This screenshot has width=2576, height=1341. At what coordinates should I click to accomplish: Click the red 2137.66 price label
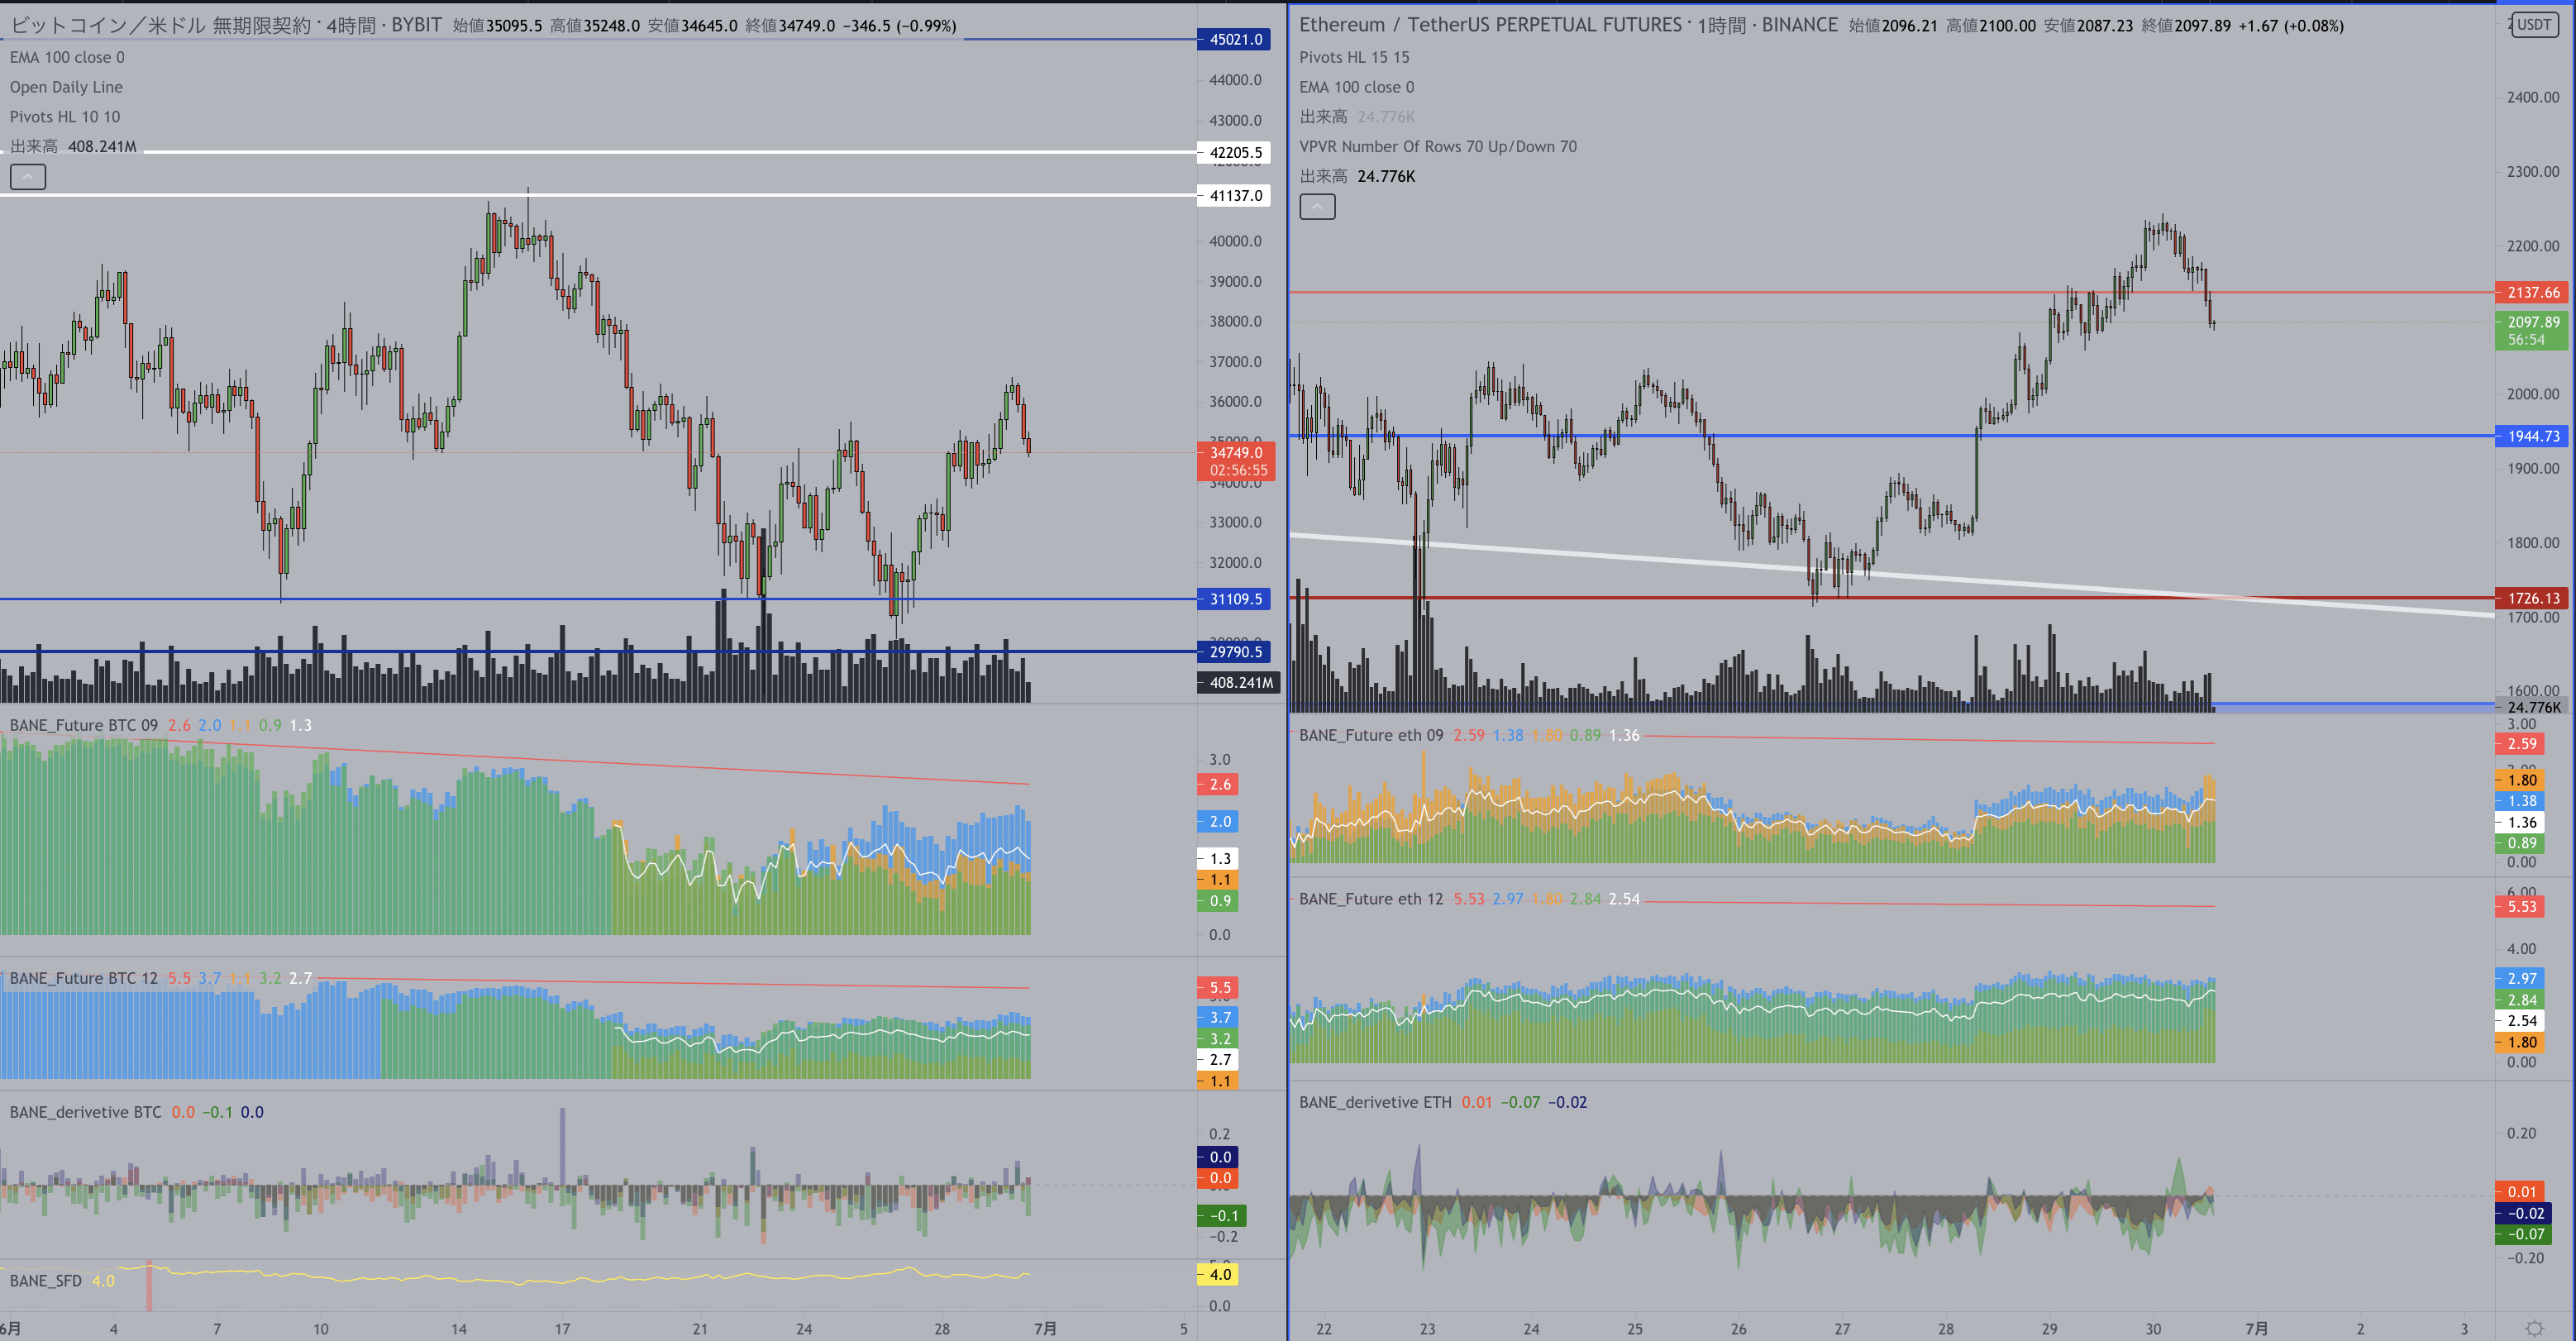coord(2532,292)
